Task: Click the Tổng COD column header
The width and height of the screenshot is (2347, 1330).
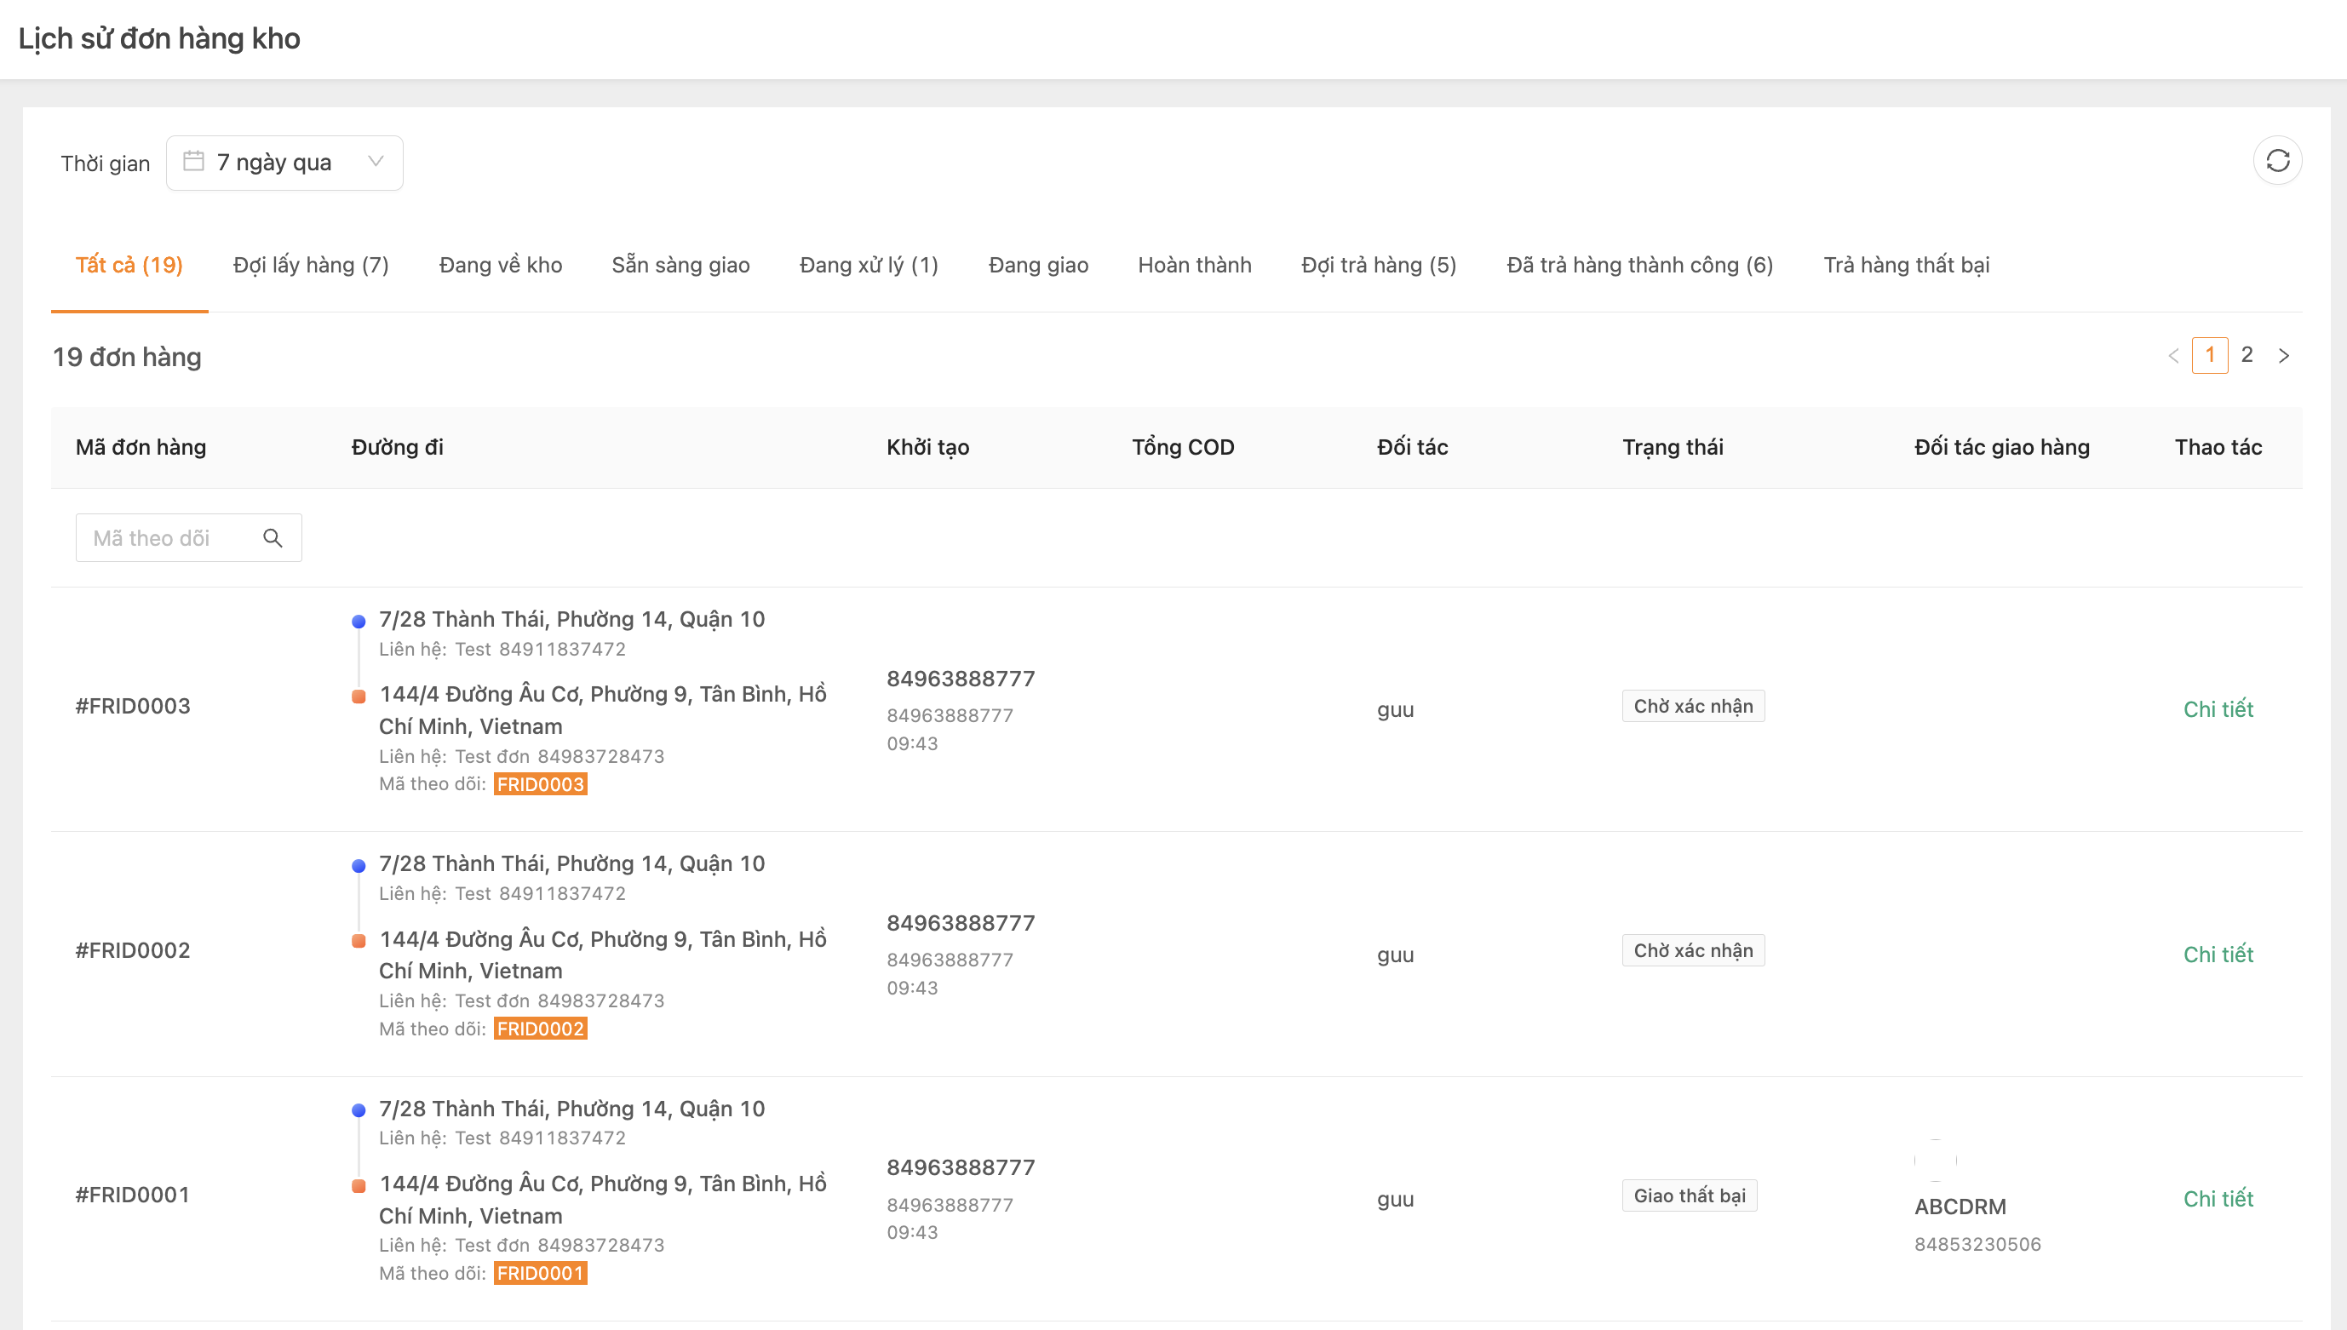Action: click(1183, 448)
